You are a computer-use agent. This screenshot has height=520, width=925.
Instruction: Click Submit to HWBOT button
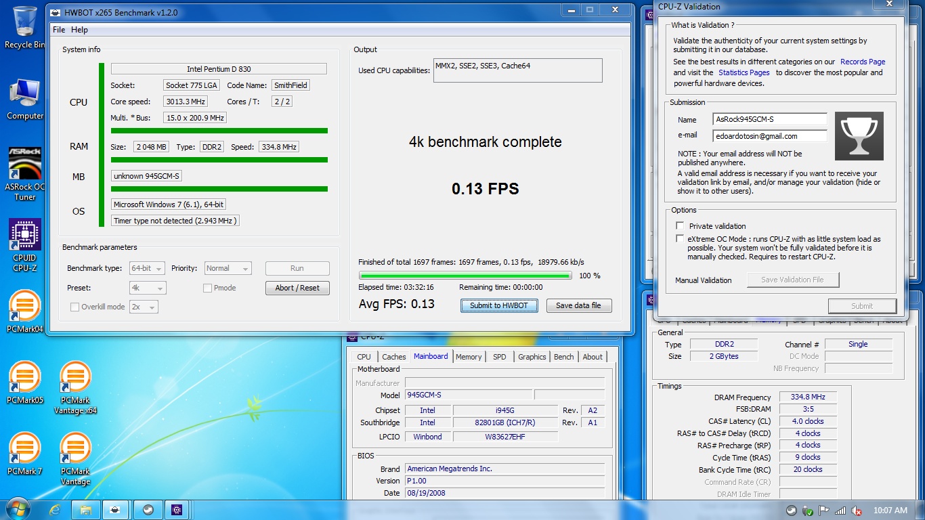[x=499, y=305]
